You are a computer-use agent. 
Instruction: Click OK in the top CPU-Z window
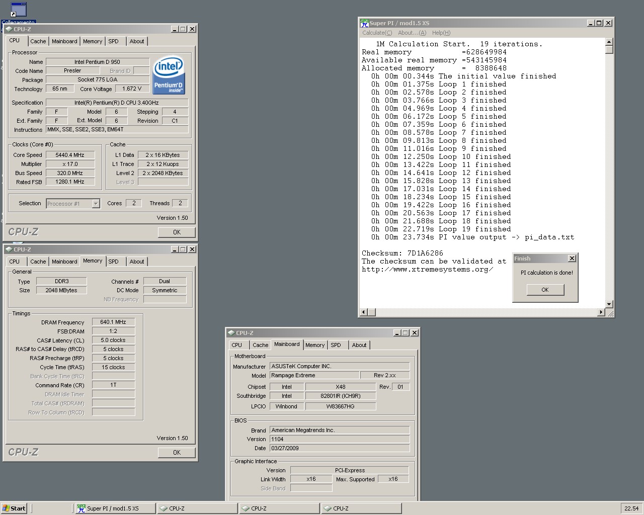[x=177, y=232]
